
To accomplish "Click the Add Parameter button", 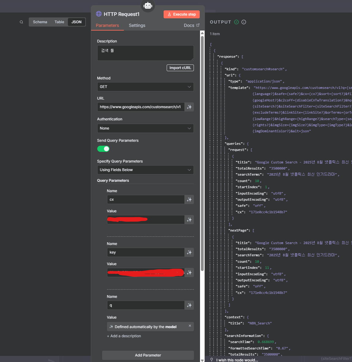I will point(148,355).
